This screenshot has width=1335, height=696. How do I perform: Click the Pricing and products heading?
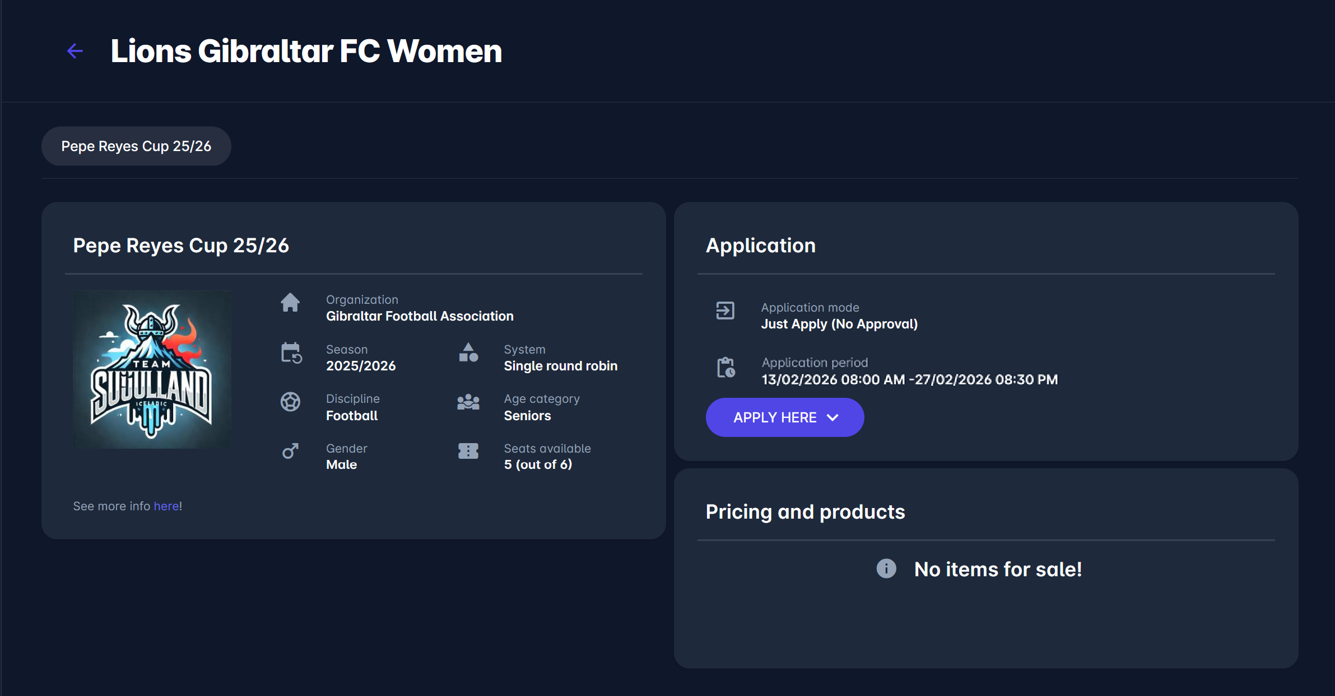[x=805, y=512]
